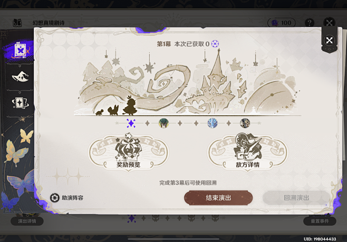Click the greyed 回溯演出 button
The height and width of the screenshot is (242, 347).
click(296, 198)
